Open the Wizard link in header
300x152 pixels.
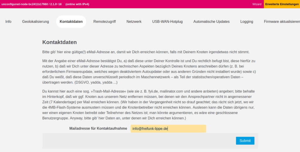pos(257,4)
